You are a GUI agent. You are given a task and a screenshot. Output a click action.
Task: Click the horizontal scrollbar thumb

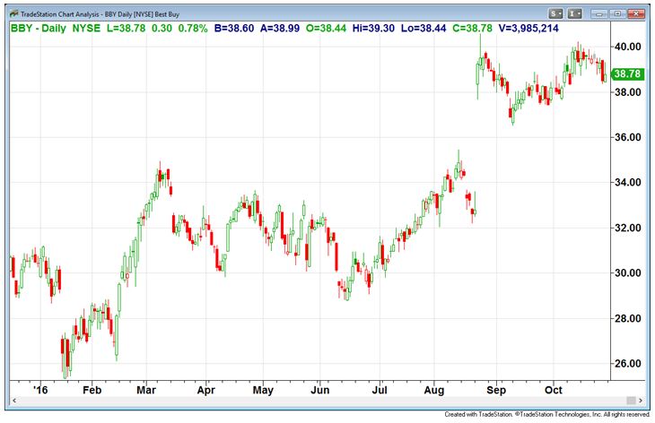[x=631, y=401]
